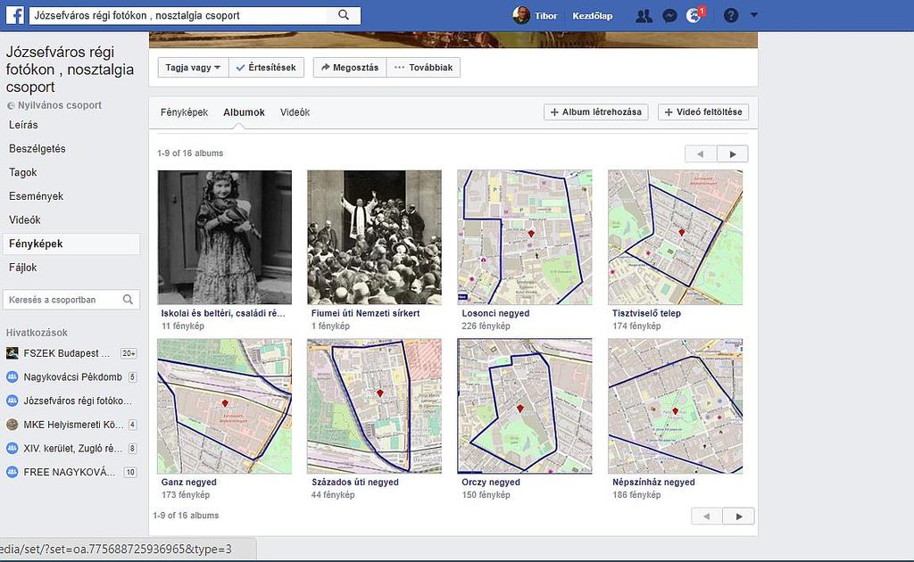This screenshot has height=562, width=914.
Task: Click Tisztviselő telep album title
Action: click(x=646, y=313)
